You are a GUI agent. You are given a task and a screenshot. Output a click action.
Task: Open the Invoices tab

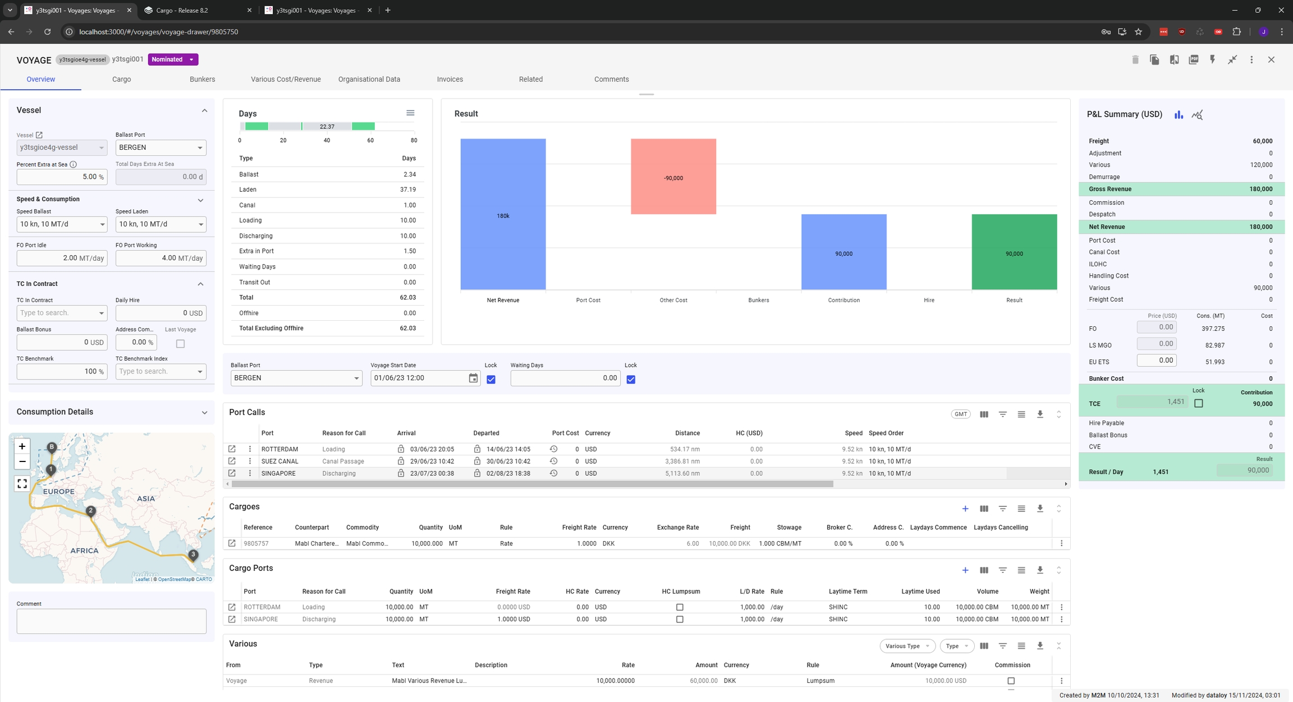point(450,79)
